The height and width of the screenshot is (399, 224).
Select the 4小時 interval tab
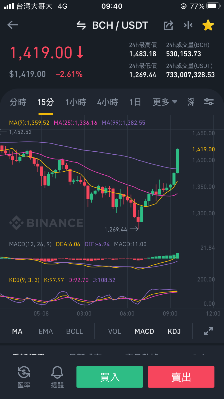click(x=108, y=102)
